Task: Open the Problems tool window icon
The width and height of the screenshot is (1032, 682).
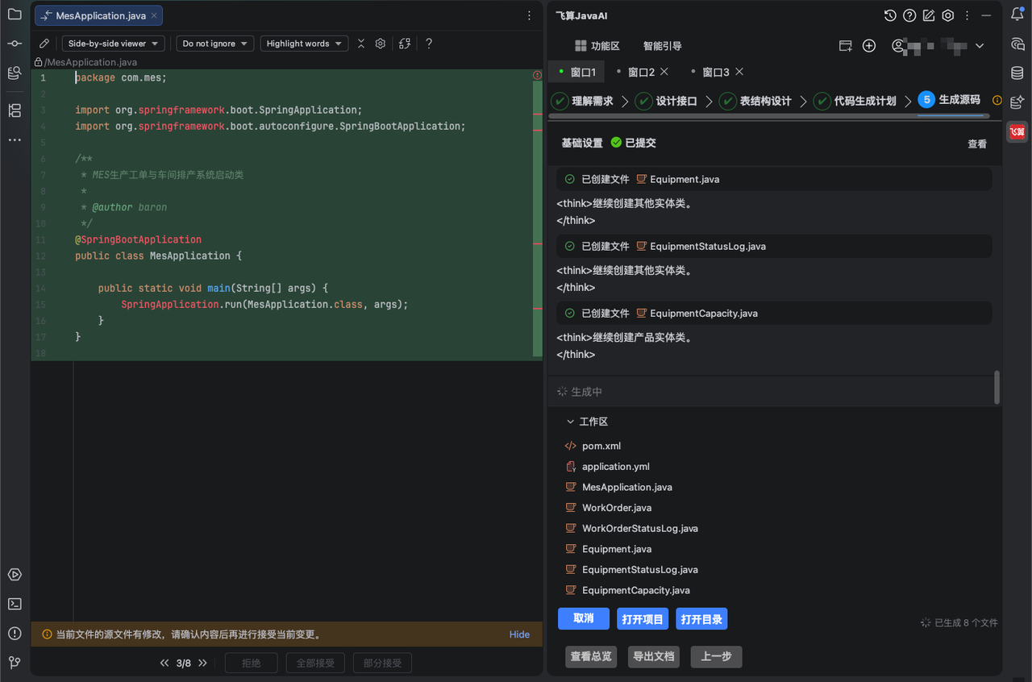Action: (x=15, y=633)
